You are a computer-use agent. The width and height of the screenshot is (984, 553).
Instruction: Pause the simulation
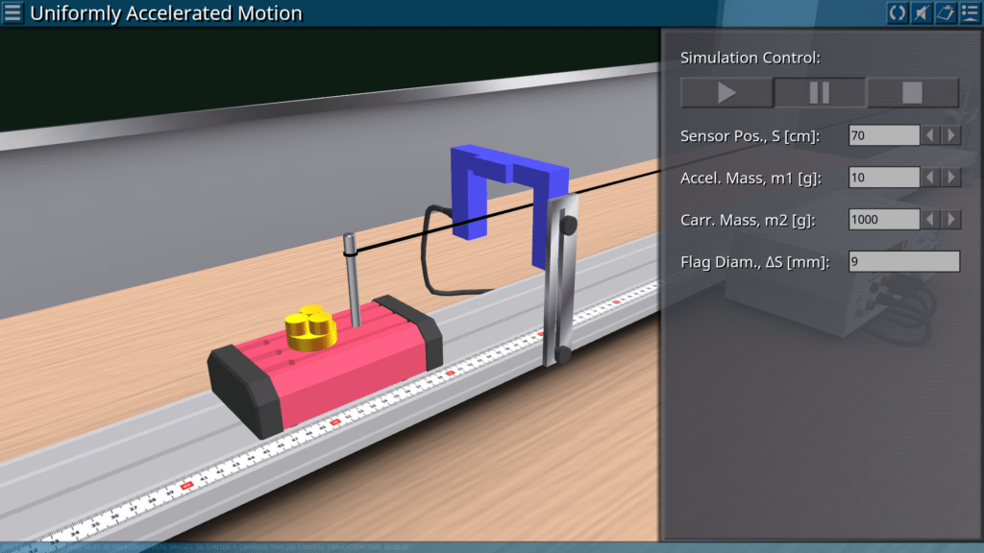[x=820, y=93]
